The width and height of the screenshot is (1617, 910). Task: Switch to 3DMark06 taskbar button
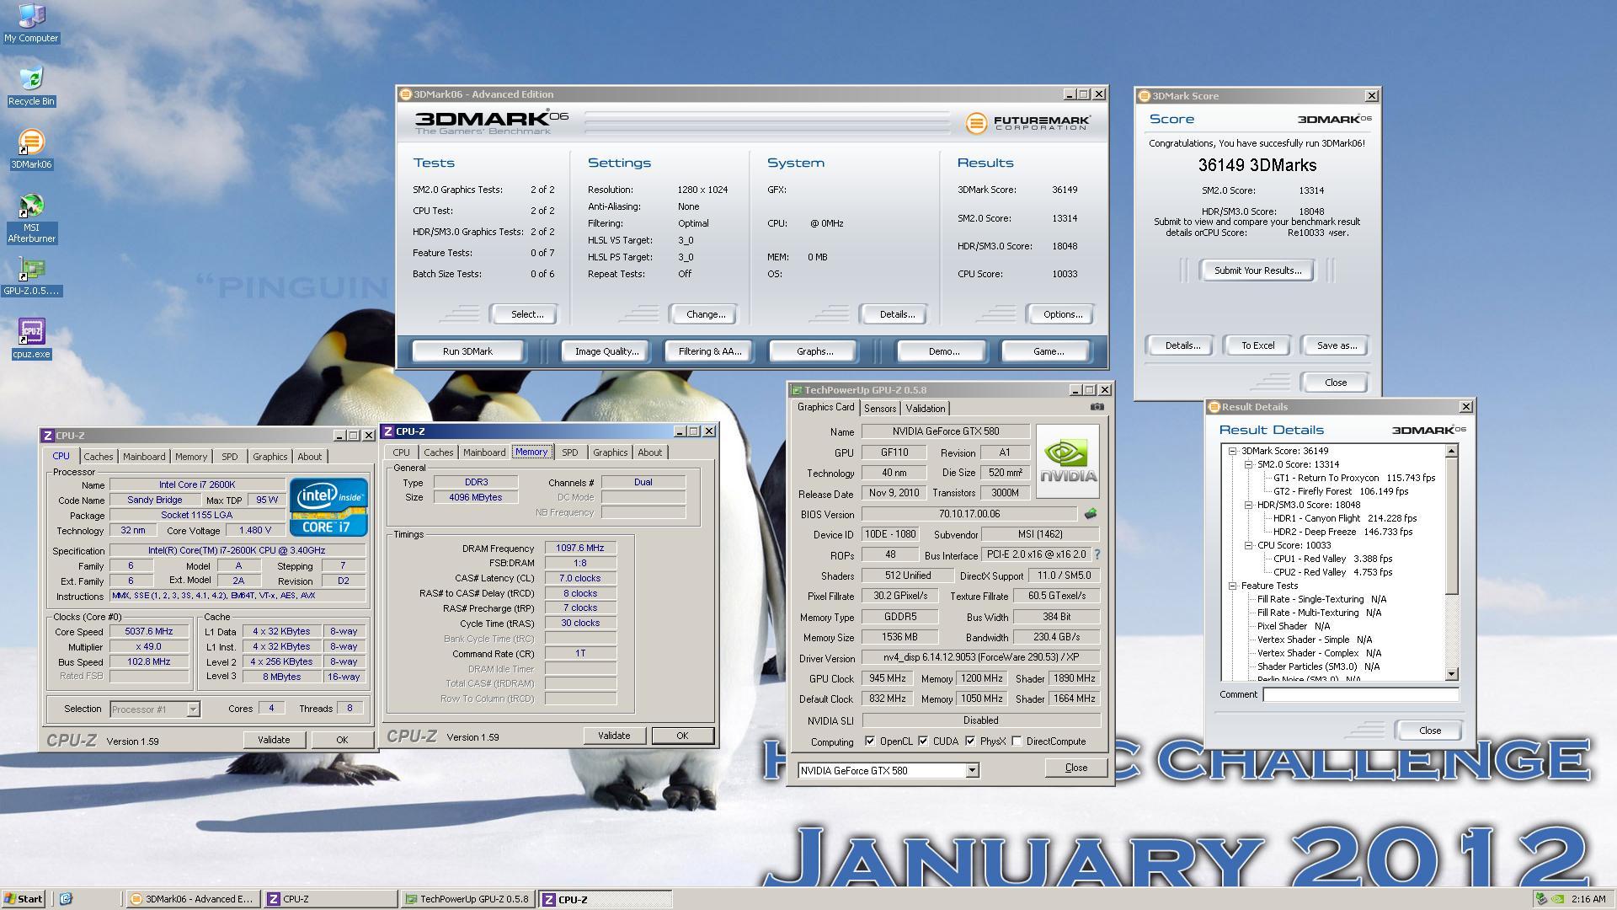tap(193, 899)
